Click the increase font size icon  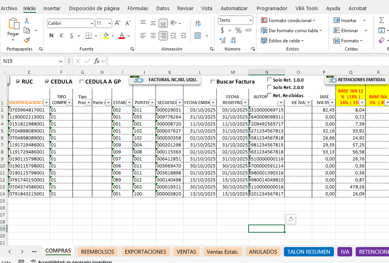point(118,23)
